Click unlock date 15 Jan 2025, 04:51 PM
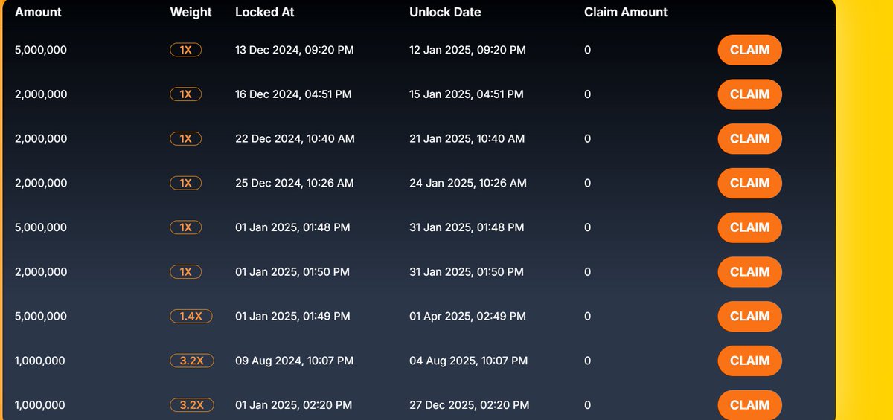 pyautogui.click(x=467, y=94)
